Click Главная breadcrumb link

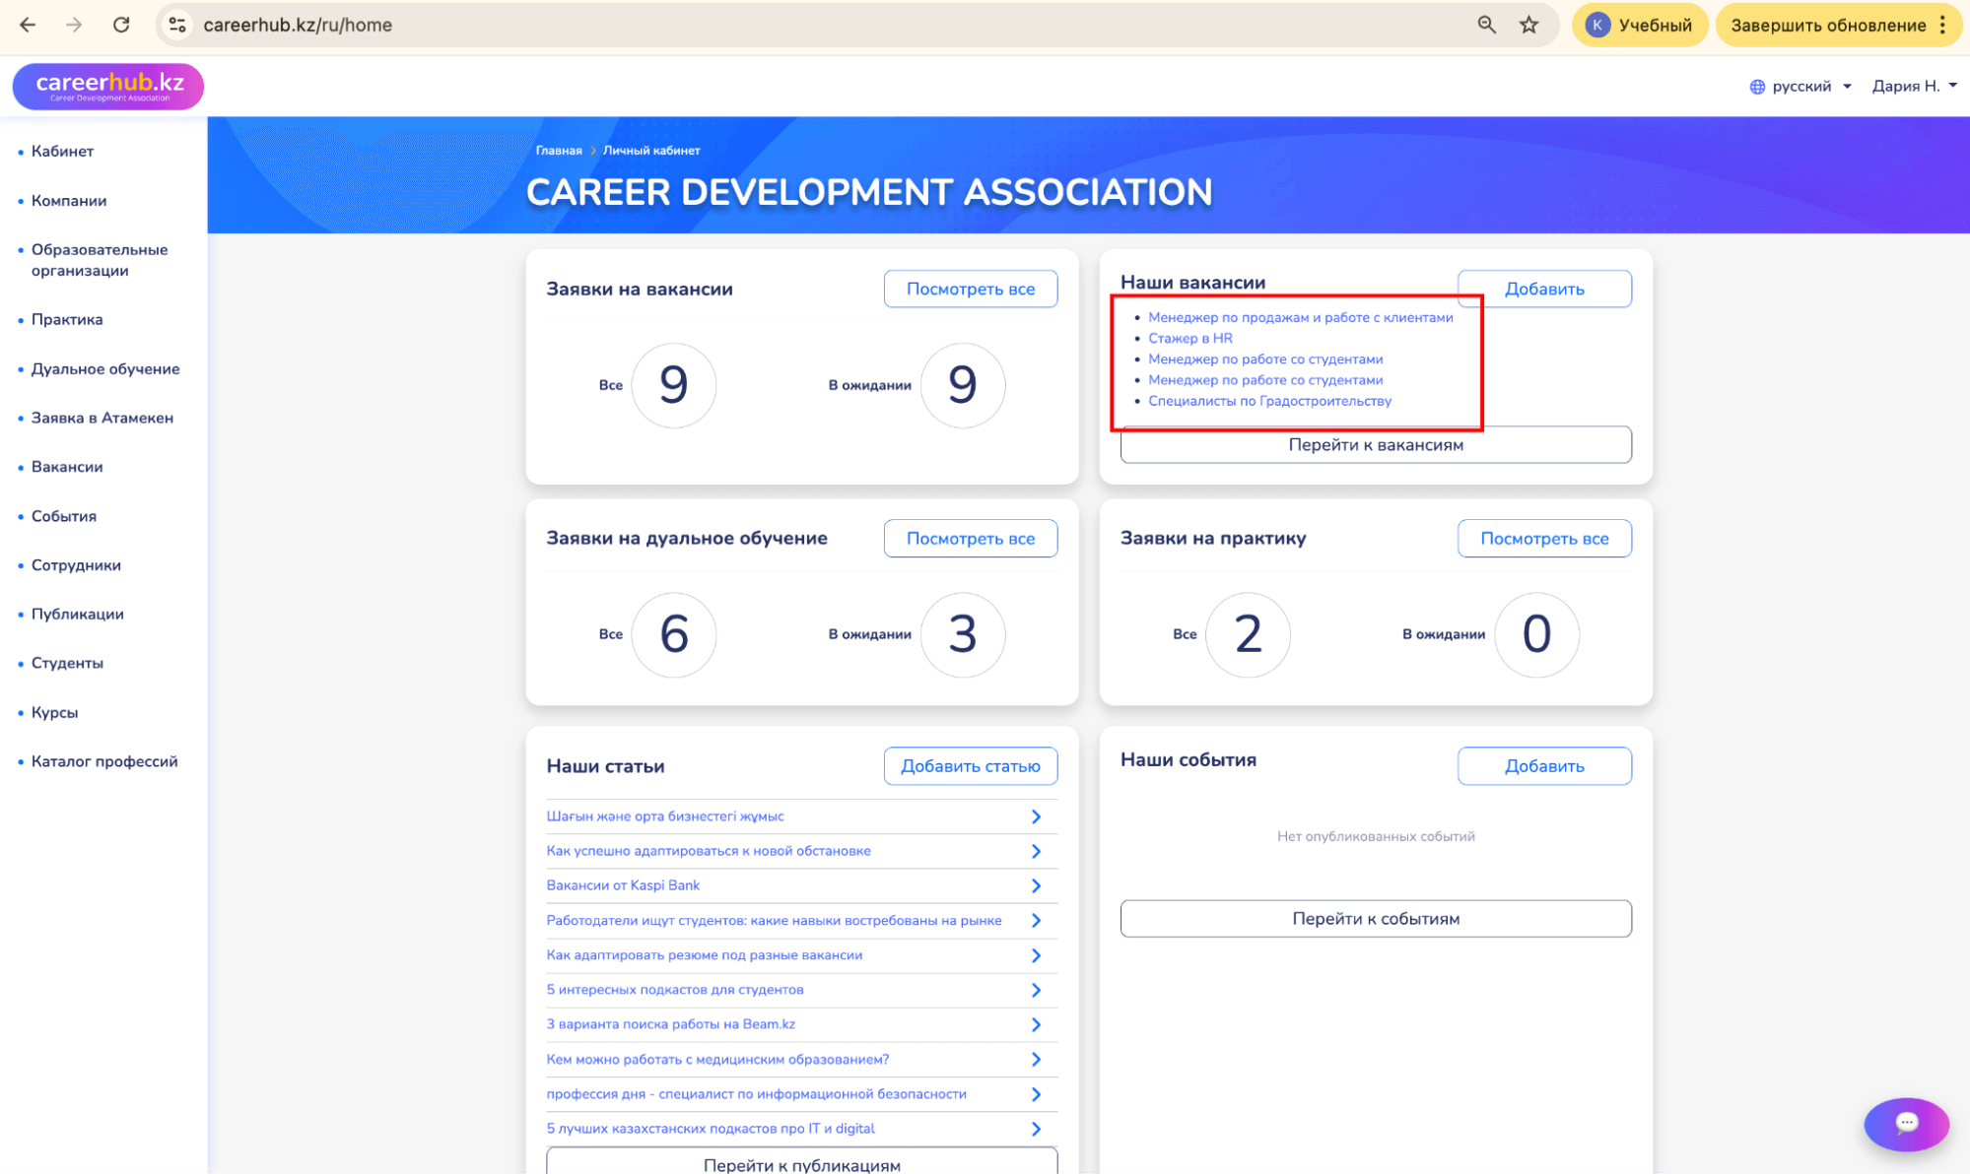pos(559,151)
